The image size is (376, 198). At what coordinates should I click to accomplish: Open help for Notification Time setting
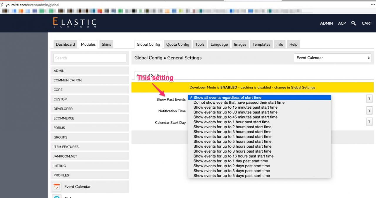(x=369, y=110)
